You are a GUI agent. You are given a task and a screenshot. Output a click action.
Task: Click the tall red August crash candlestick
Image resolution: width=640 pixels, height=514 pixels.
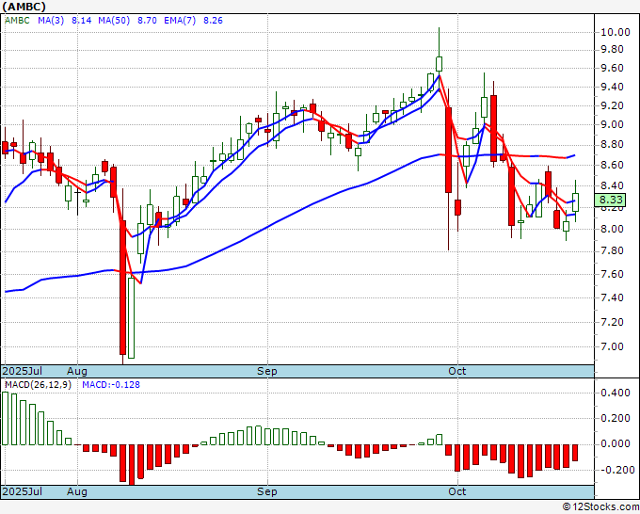click(x=122, y=287)
